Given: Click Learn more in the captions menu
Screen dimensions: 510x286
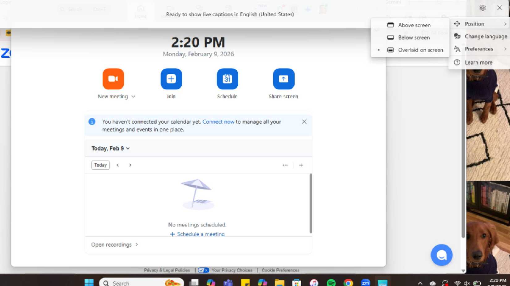Looking at the screenshot, I should [x=478, y=62].
